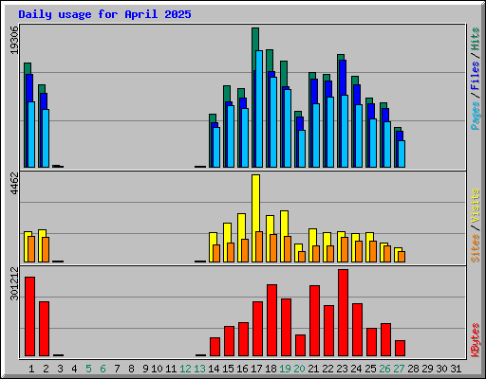Image resolution: width=486 pixels, height=379 pixels.
Task: Click the 'Pages' legend label
Action: [x=475, y=116]
